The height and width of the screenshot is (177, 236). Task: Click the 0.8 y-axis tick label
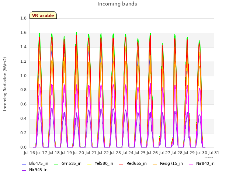(x=23, y=90)
